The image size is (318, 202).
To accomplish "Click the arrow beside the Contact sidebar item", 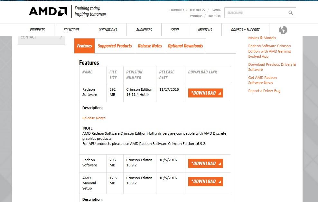I will point(61,37).
